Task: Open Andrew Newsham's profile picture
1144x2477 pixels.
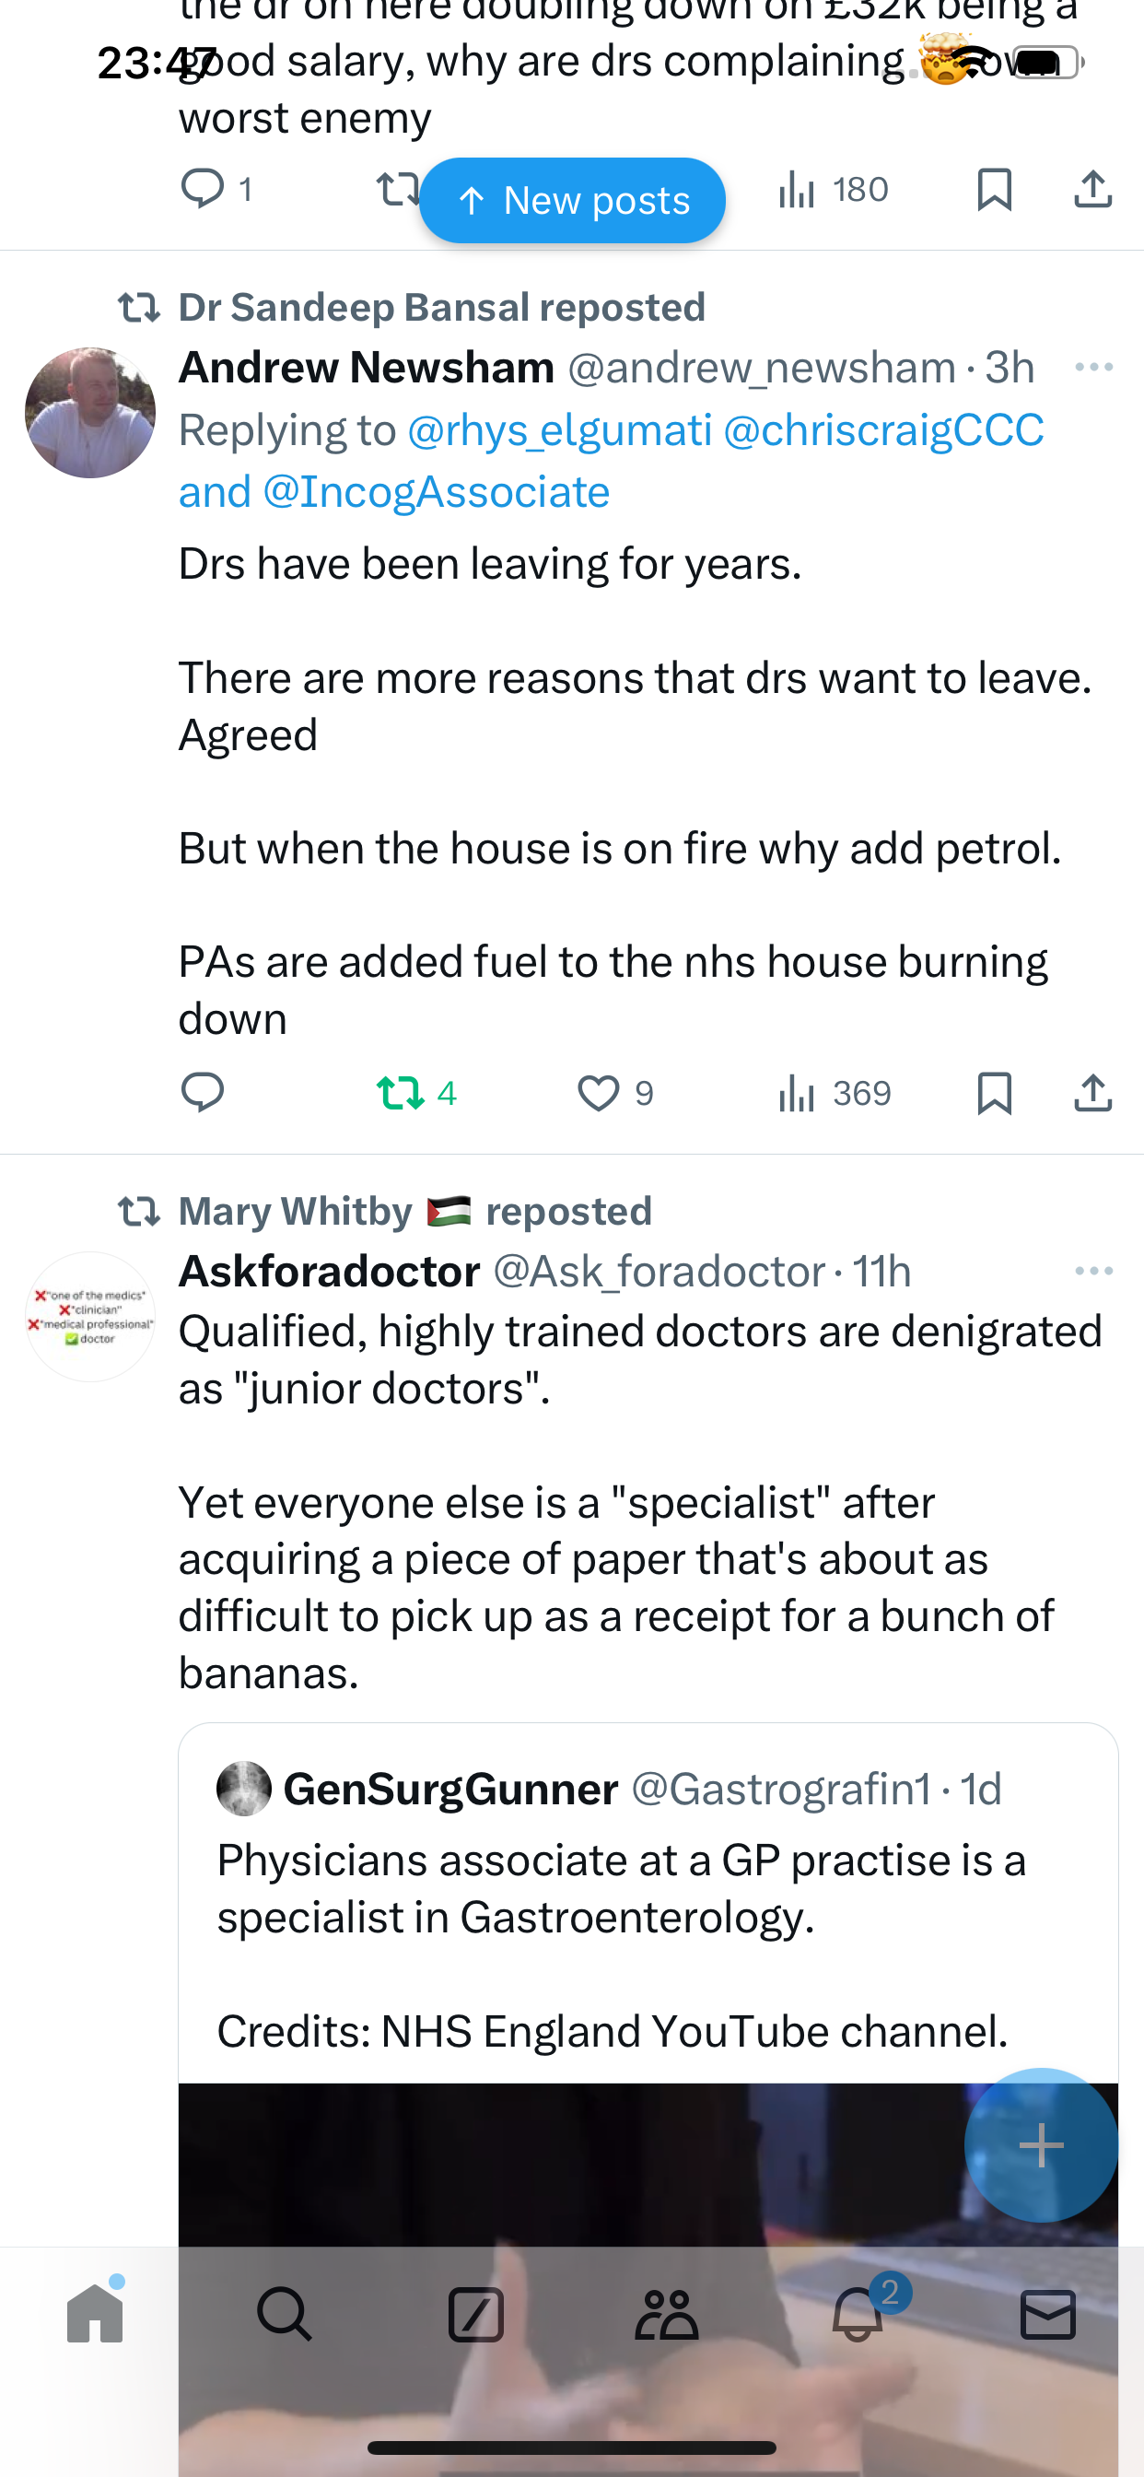Action: click(90, 413)
